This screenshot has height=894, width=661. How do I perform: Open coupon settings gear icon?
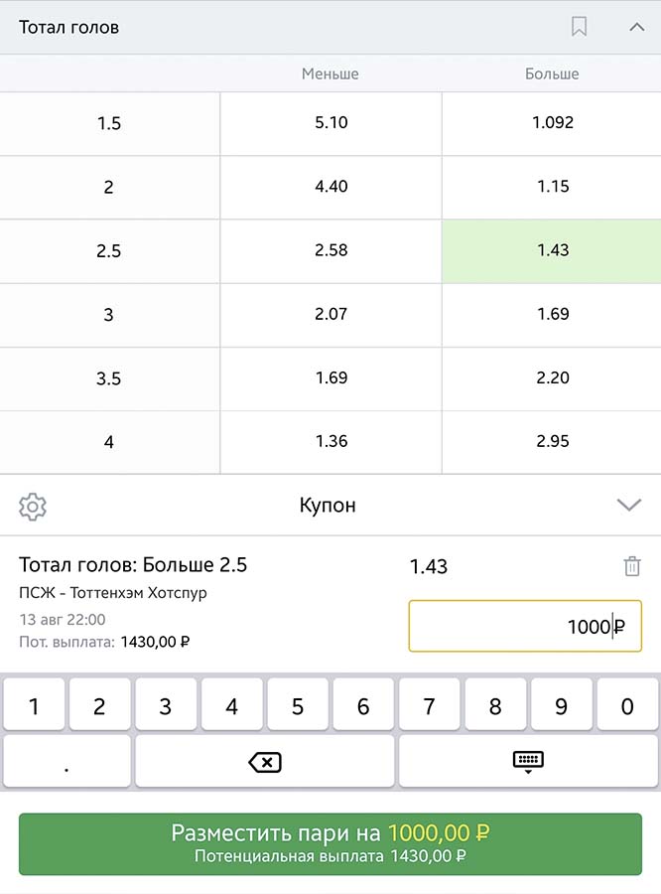click(x=33, y=507)
